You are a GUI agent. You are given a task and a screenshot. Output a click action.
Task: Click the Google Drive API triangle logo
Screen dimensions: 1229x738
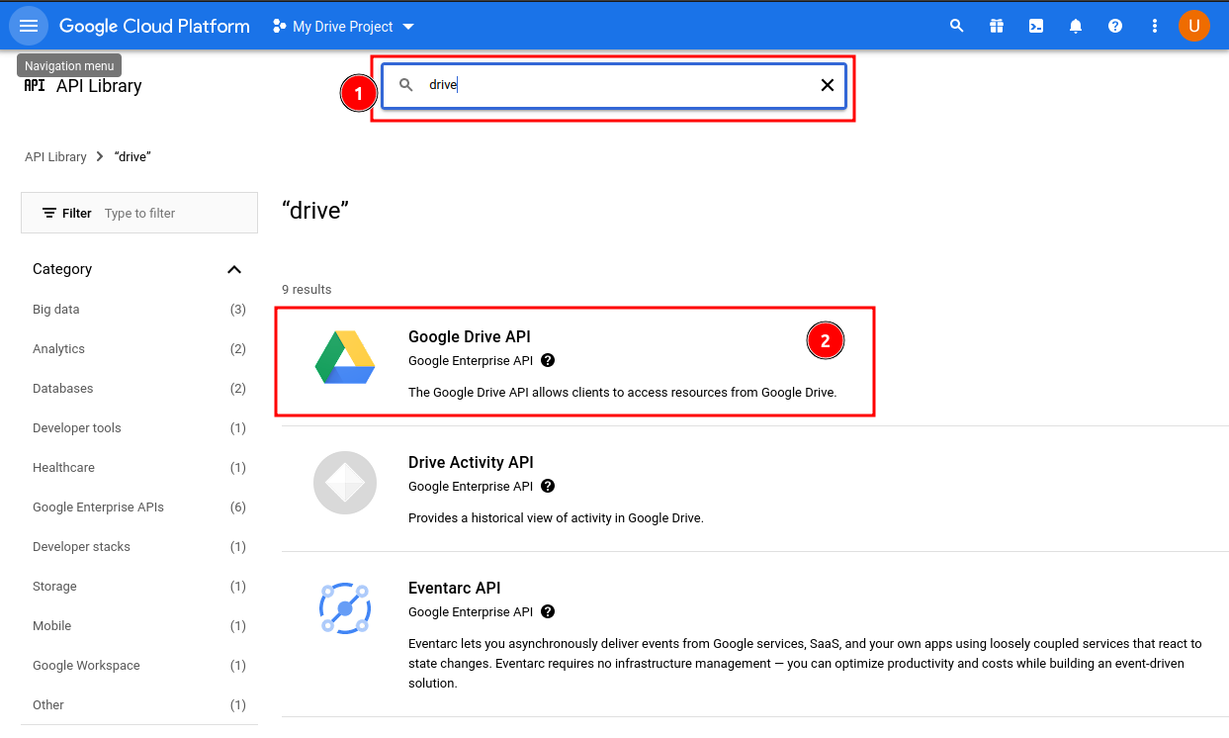pyautogui.click(x=345, y=357)
